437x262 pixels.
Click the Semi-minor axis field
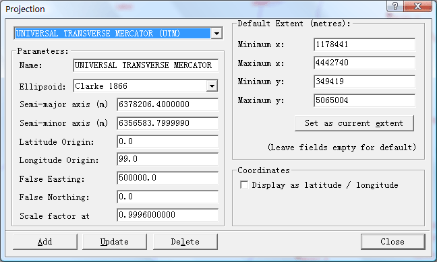[x=167, y=123]
